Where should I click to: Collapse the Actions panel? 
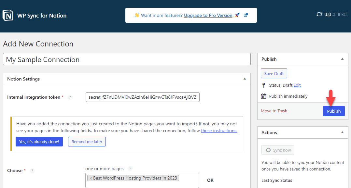[342, 132]
